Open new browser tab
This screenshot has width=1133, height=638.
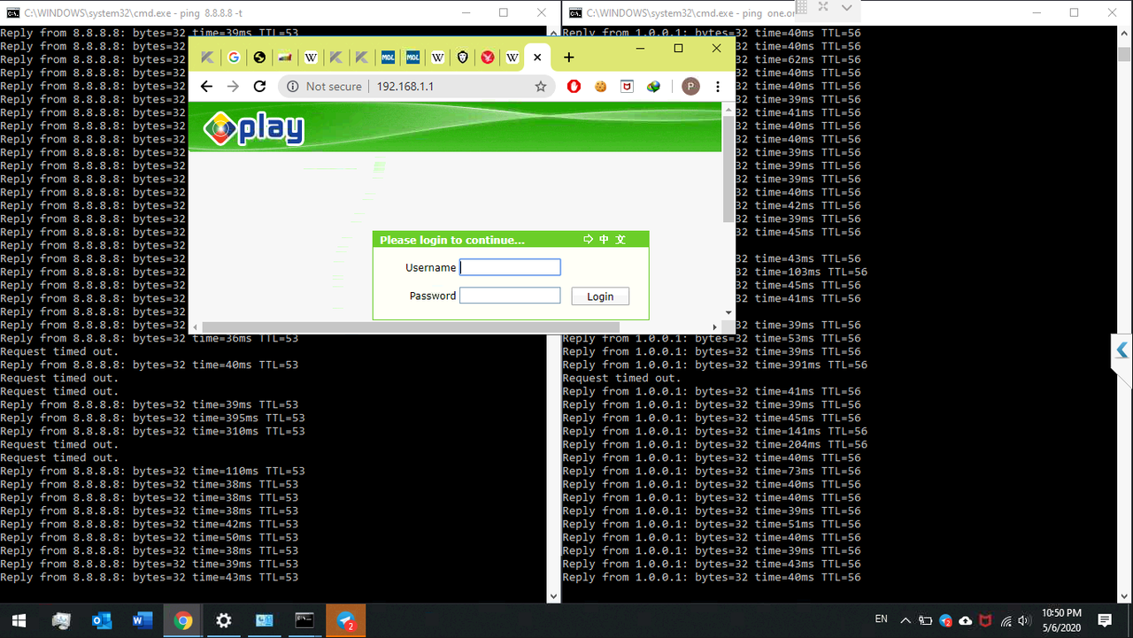568,58
